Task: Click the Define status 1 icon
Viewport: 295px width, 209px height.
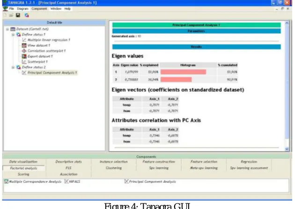Action: coord(18,35)
